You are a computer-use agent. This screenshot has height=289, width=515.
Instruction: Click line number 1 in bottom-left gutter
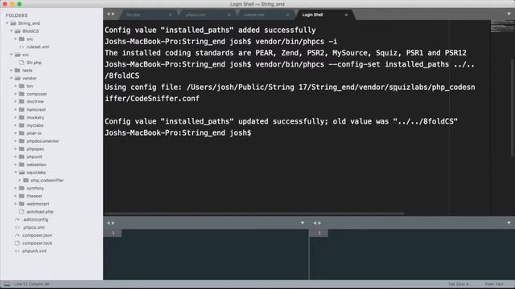[113, 233]
